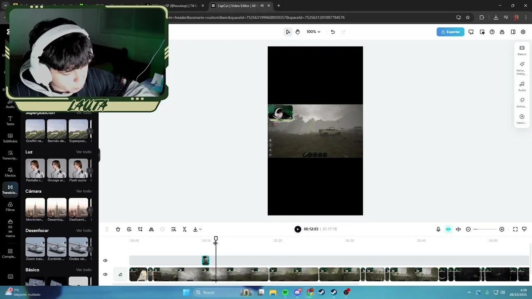Click the Exportar button

coord(451,32)
